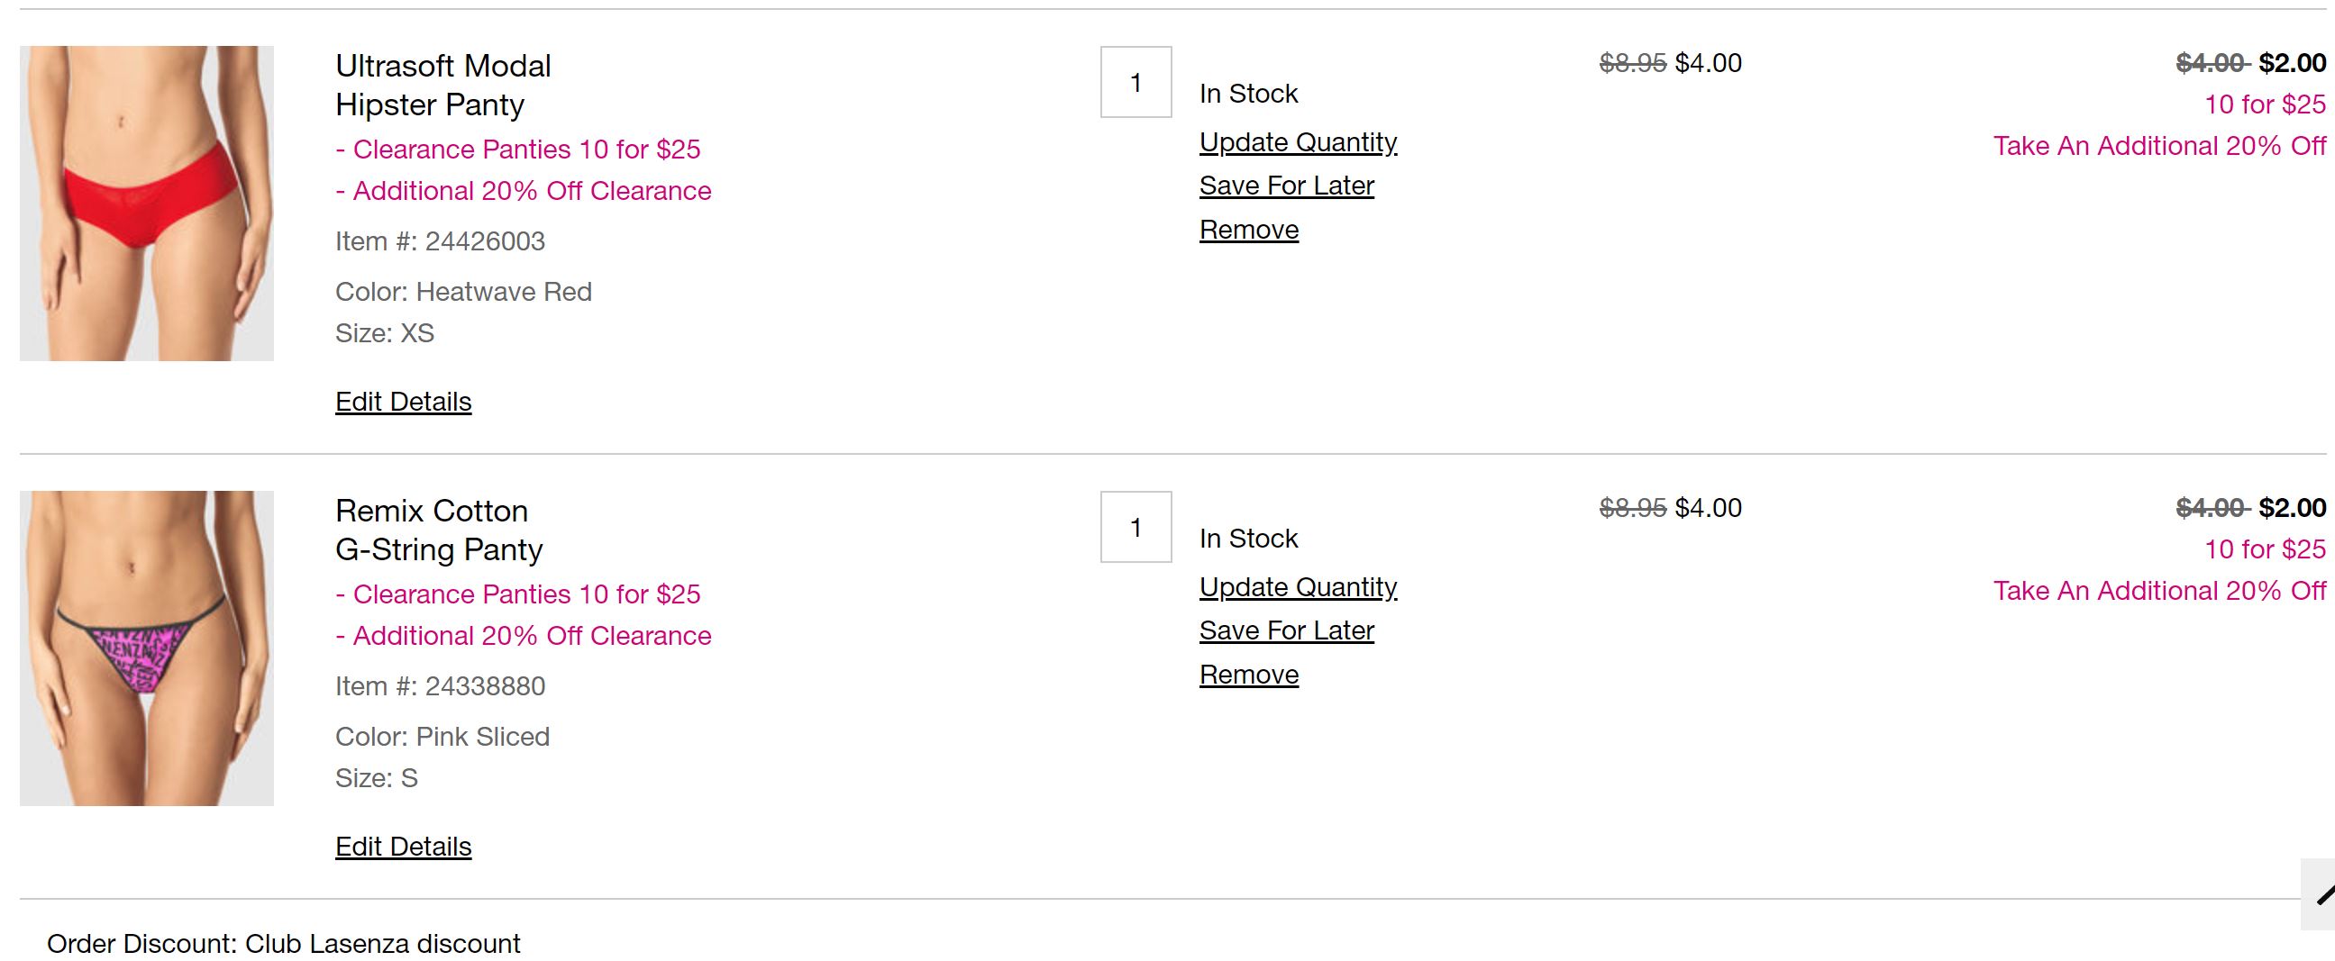The height and width of the screenshot is (961, 2335).
Task: Focus quantity field for the Hipster Panty
Action: 1136,83
